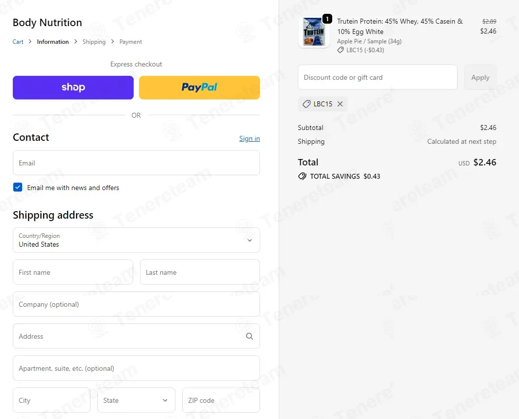
Task: Focus the Discount code or gift card field
Action: pos(377,77)
